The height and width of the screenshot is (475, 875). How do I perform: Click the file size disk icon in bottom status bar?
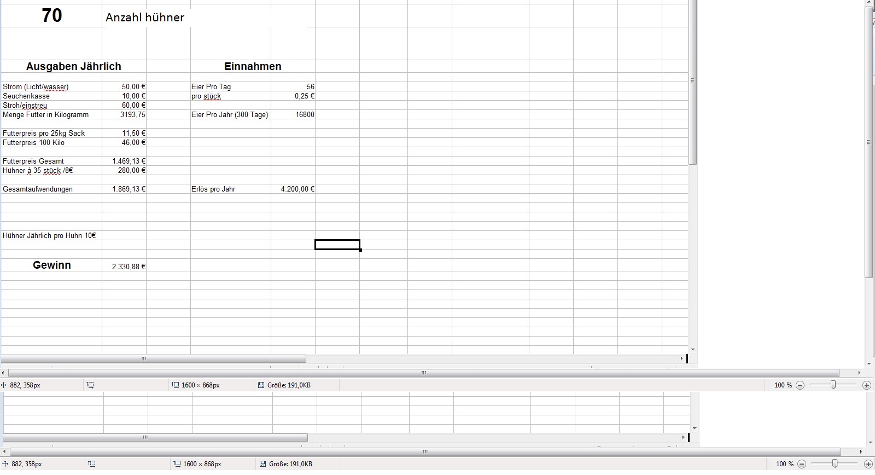[262, 464]
